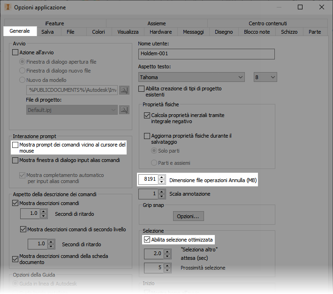The width and height of the screenshot is (333, 294).
Task: Select the Solo parti radio button
Action: click(154, 151)
